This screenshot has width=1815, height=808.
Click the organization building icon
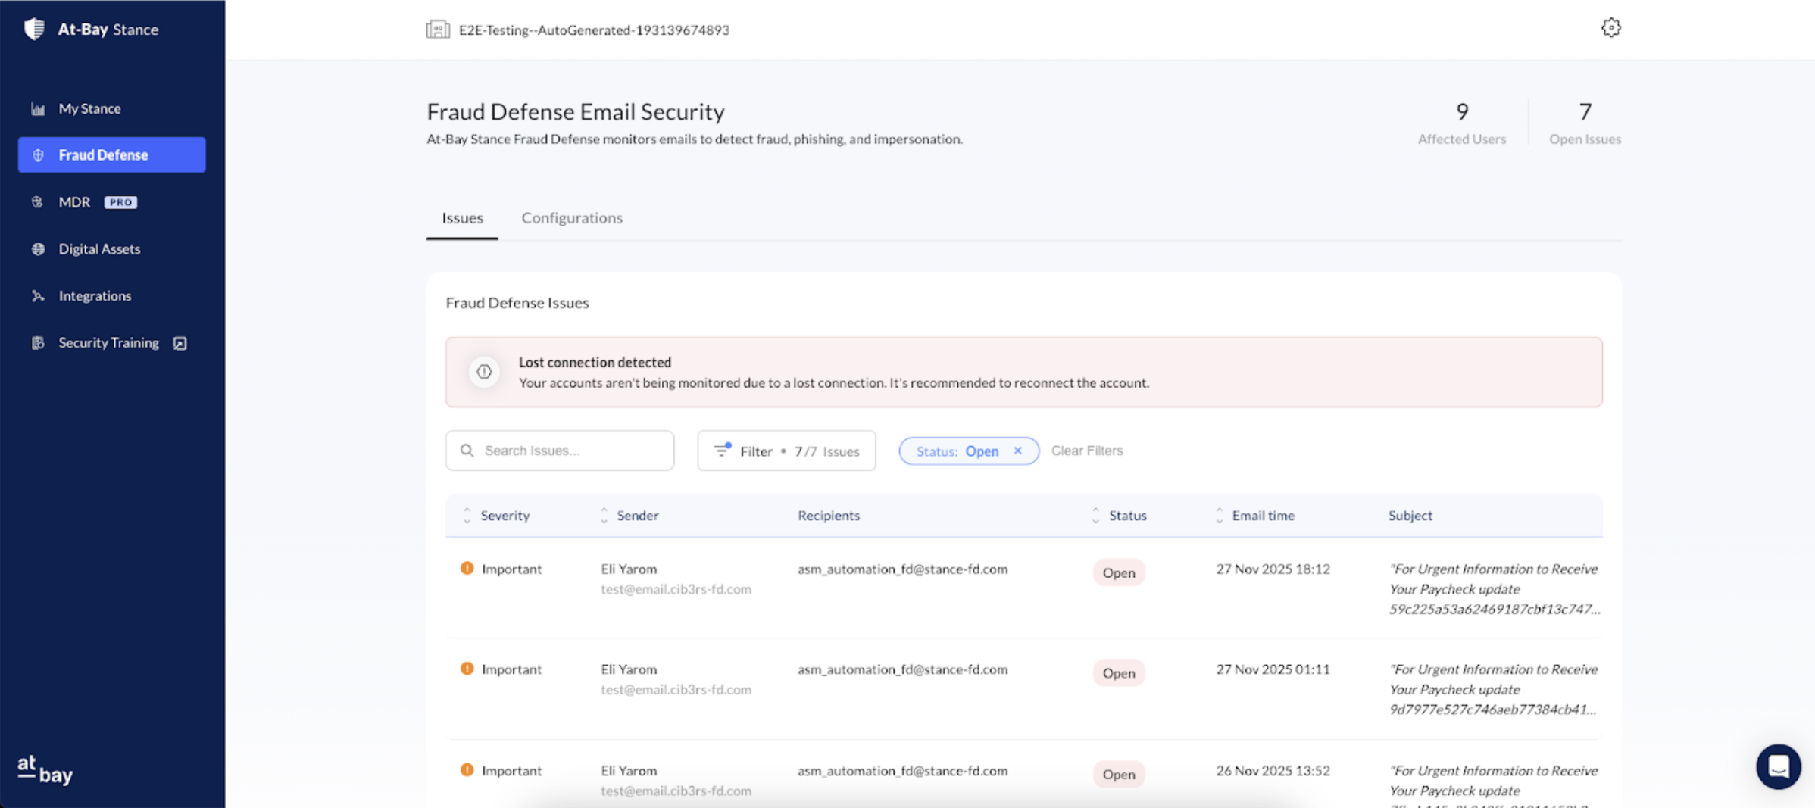coord(438,30)
